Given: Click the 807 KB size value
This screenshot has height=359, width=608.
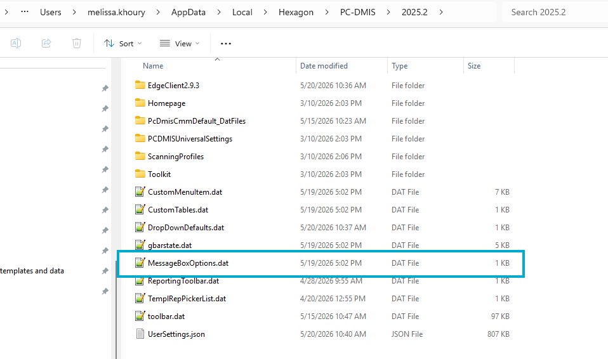Looking at the screenshot, I should point(498,334).
